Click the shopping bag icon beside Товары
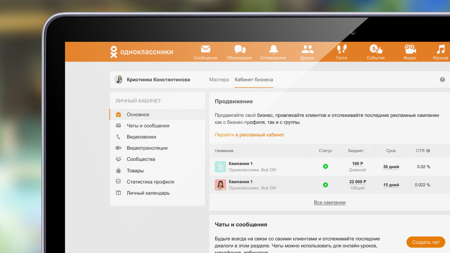 118,170
